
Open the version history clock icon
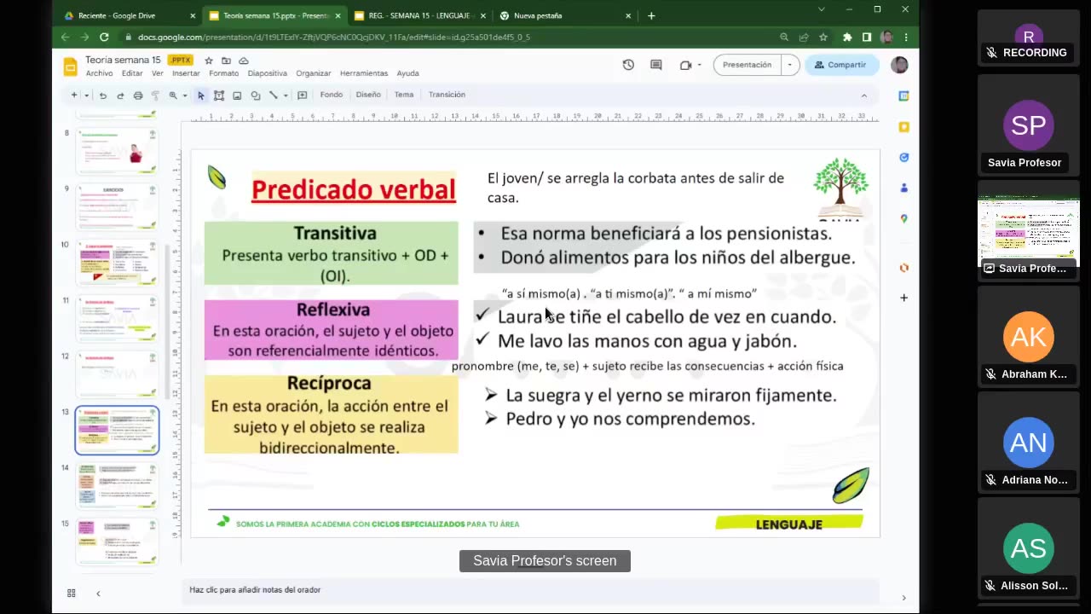click(x=628, y=65)
